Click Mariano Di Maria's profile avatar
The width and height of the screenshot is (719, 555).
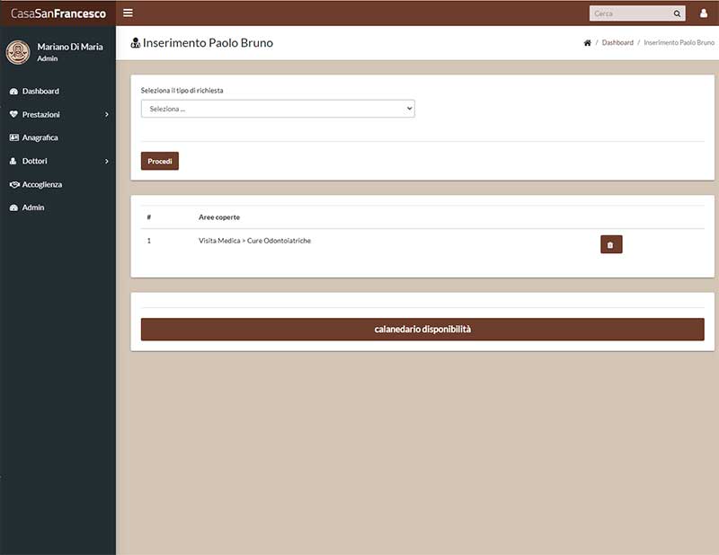coord(18,52)
